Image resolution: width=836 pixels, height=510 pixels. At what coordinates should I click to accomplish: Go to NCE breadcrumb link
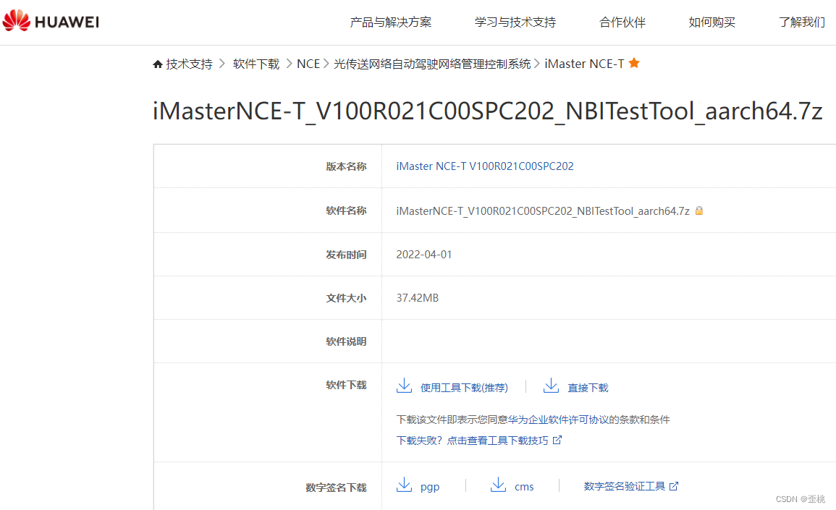308,64
